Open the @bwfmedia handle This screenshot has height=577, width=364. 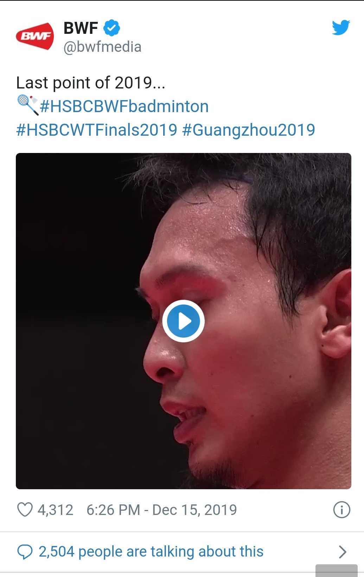[102, 47]
